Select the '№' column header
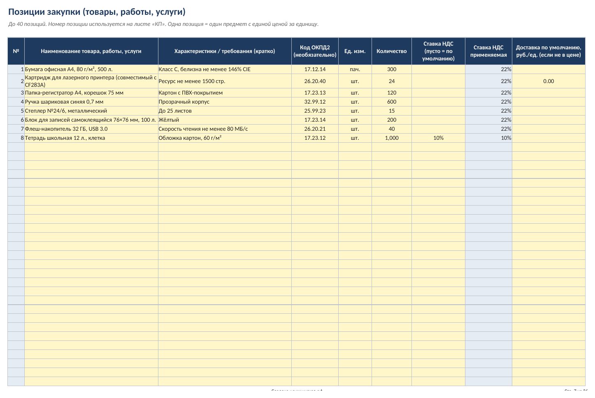The height and width of the screenshot is (398, 595). (16, 51)
